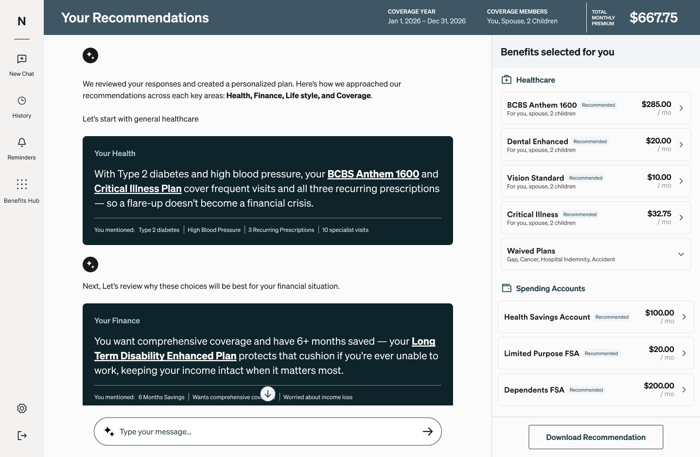Click the N logo at top left

pos(22,21)
